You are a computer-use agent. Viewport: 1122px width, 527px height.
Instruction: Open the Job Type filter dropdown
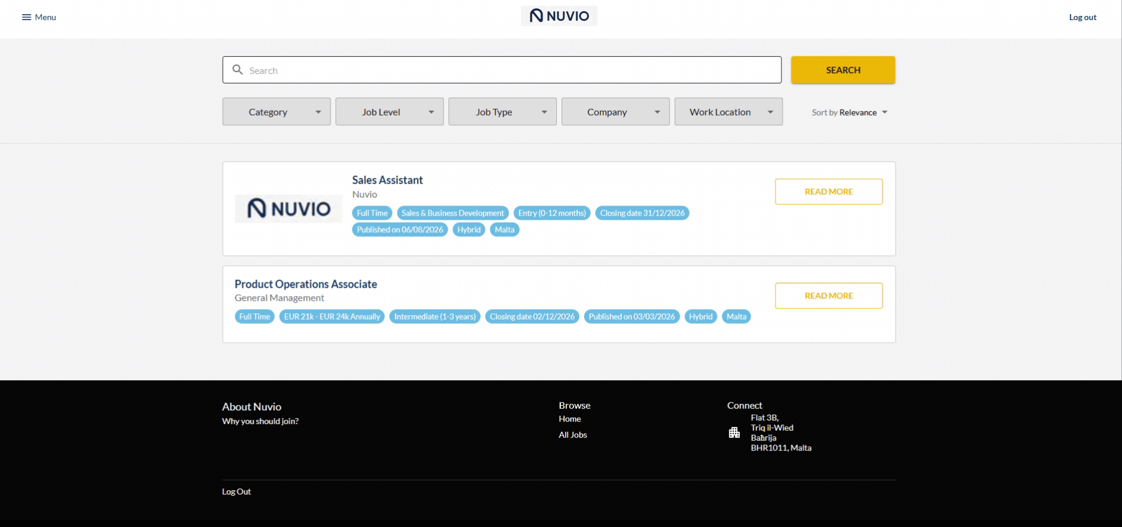tap(502, 112)
